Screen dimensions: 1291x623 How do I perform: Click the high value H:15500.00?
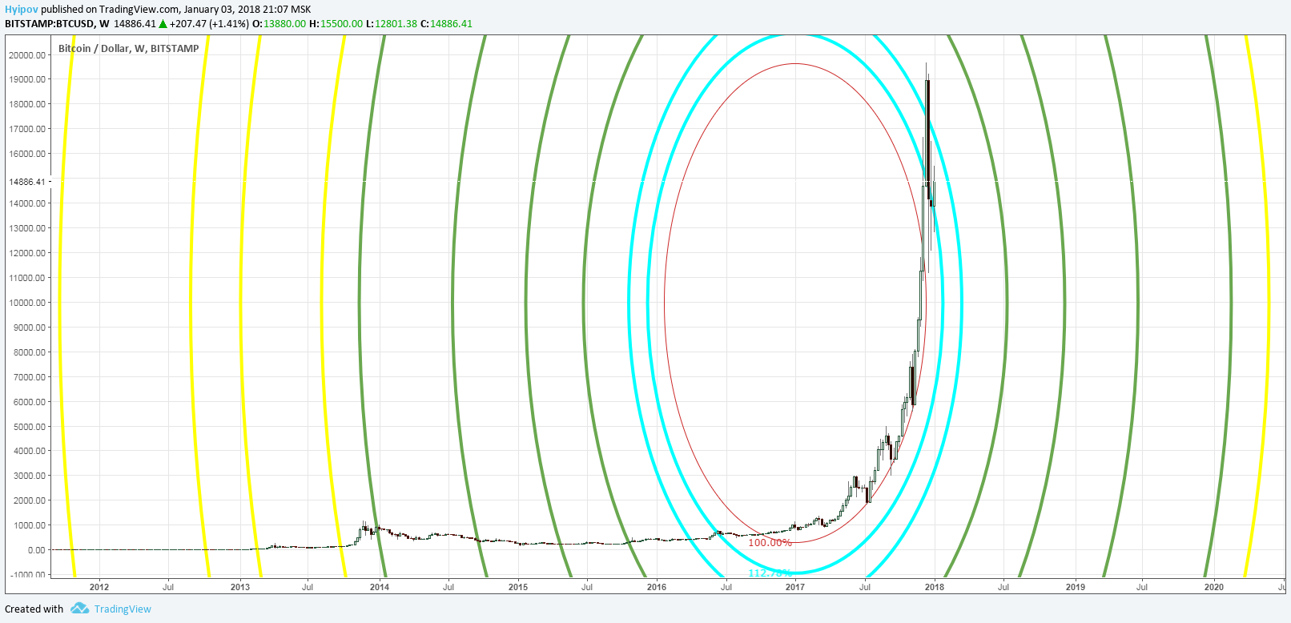tap(336, 24)
